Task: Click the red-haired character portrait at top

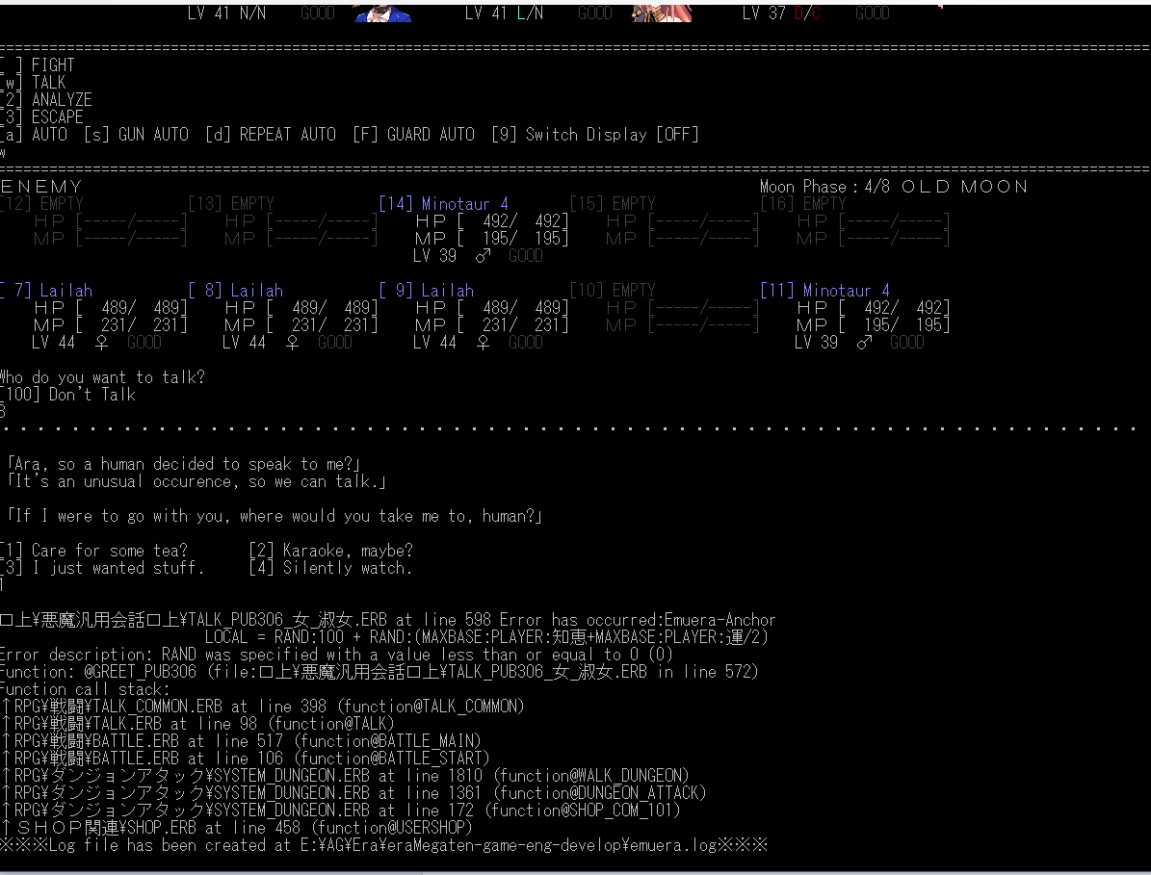Action: point(661,11)
